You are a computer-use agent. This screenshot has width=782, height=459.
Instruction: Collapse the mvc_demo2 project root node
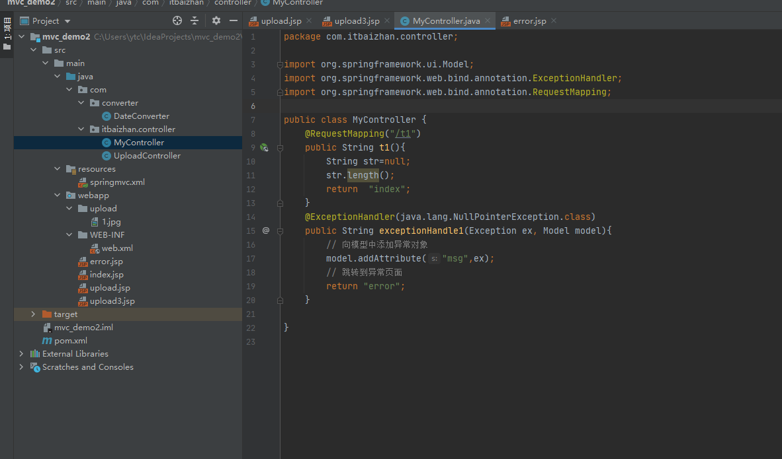click(21, 36)
